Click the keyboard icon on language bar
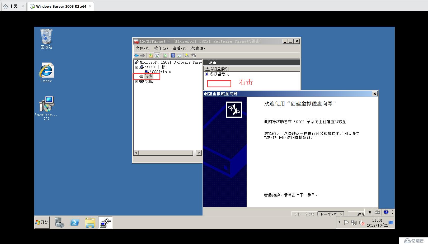Viewport: 428px width, 244px height. click(378, 212)
